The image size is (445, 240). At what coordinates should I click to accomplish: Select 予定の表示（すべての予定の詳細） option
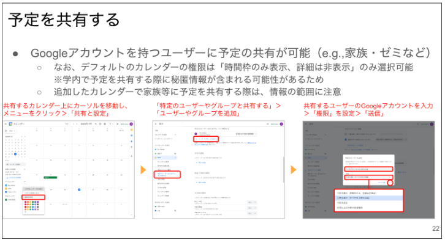tap(368, 198)
